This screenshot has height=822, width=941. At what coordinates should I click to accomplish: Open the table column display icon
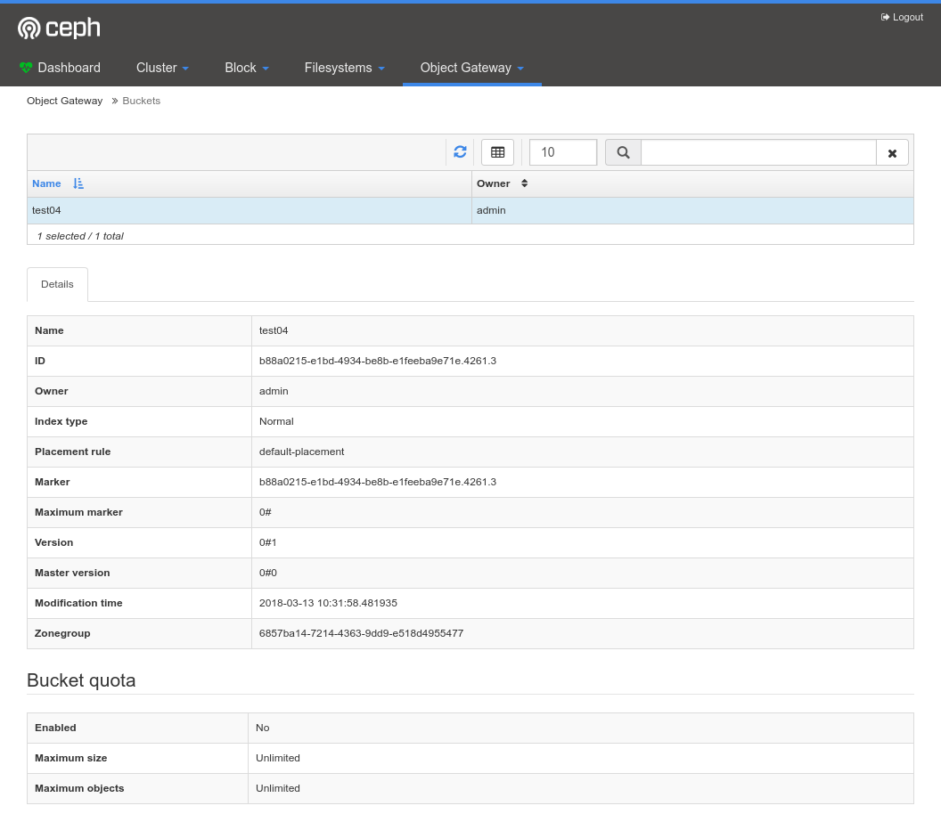497,151
